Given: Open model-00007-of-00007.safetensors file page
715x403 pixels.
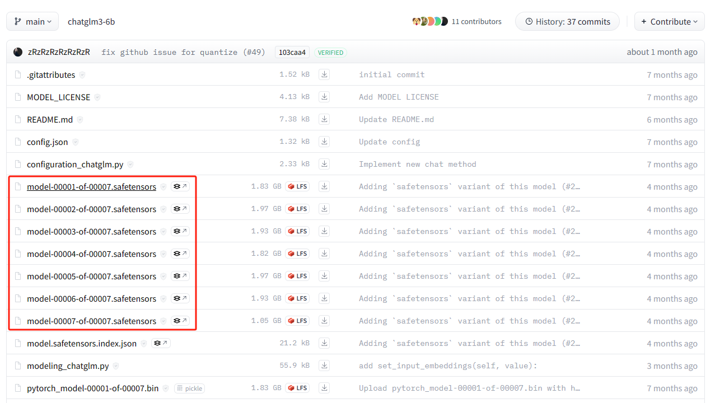Looking at the screenshot, I should (91, 321).
